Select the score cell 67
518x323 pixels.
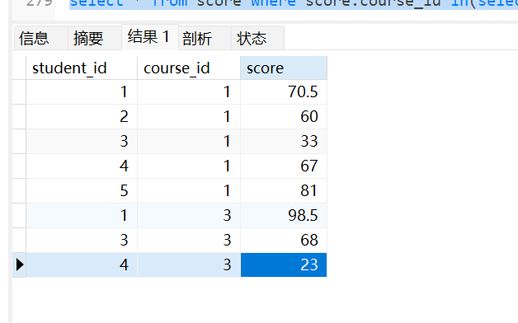click(284, 166)
